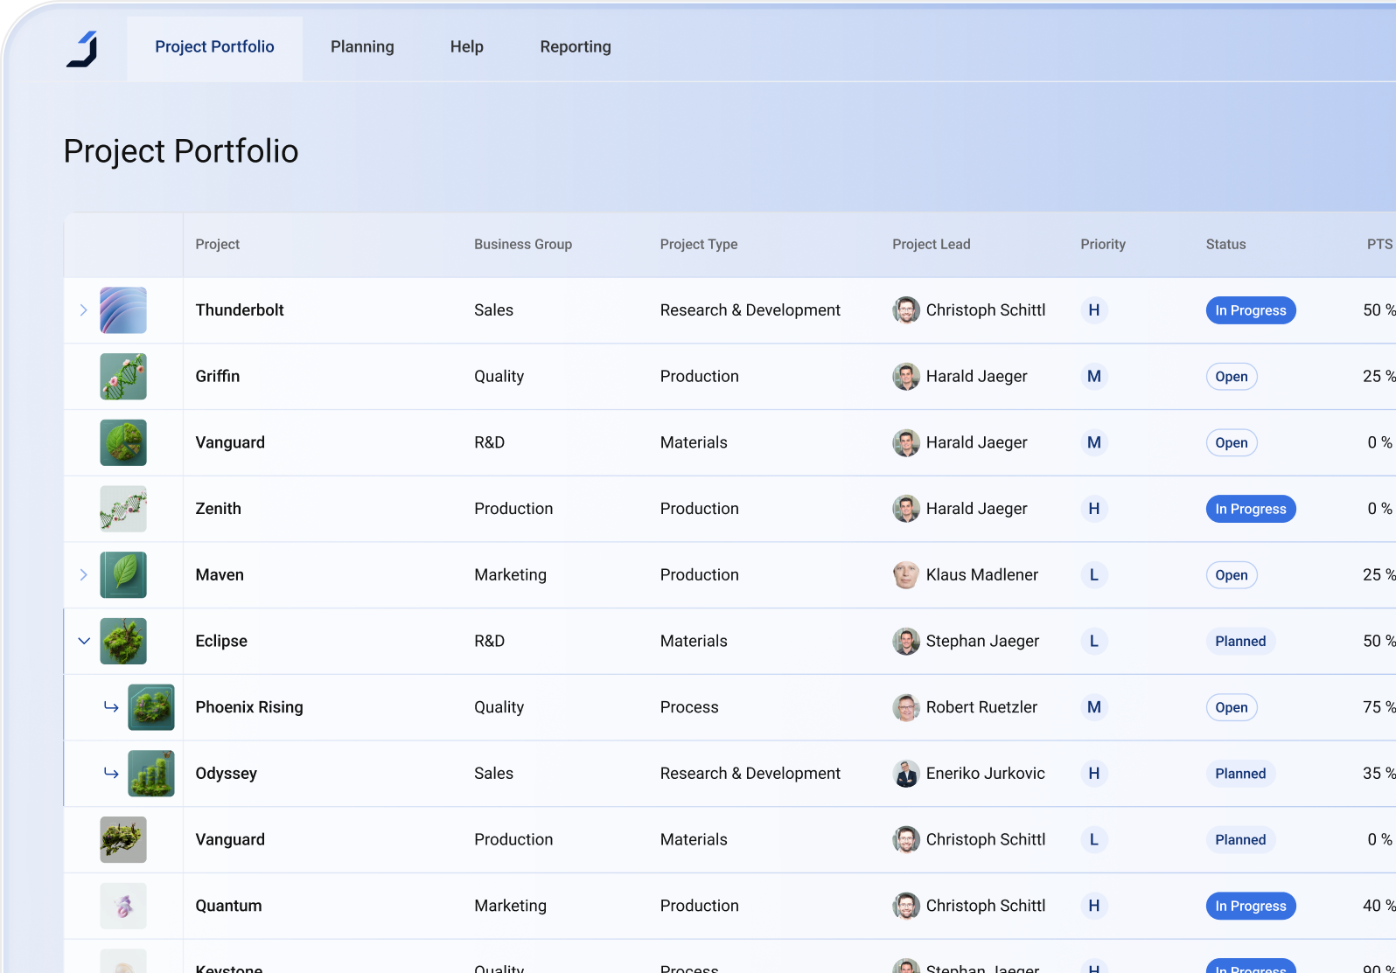
Task: Click the Thunderbolt project thumbnail
Action: click(123, 310)
